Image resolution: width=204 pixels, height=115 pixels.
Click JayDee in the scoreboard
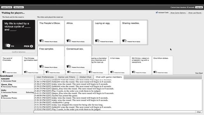click(x=4, y=96)
